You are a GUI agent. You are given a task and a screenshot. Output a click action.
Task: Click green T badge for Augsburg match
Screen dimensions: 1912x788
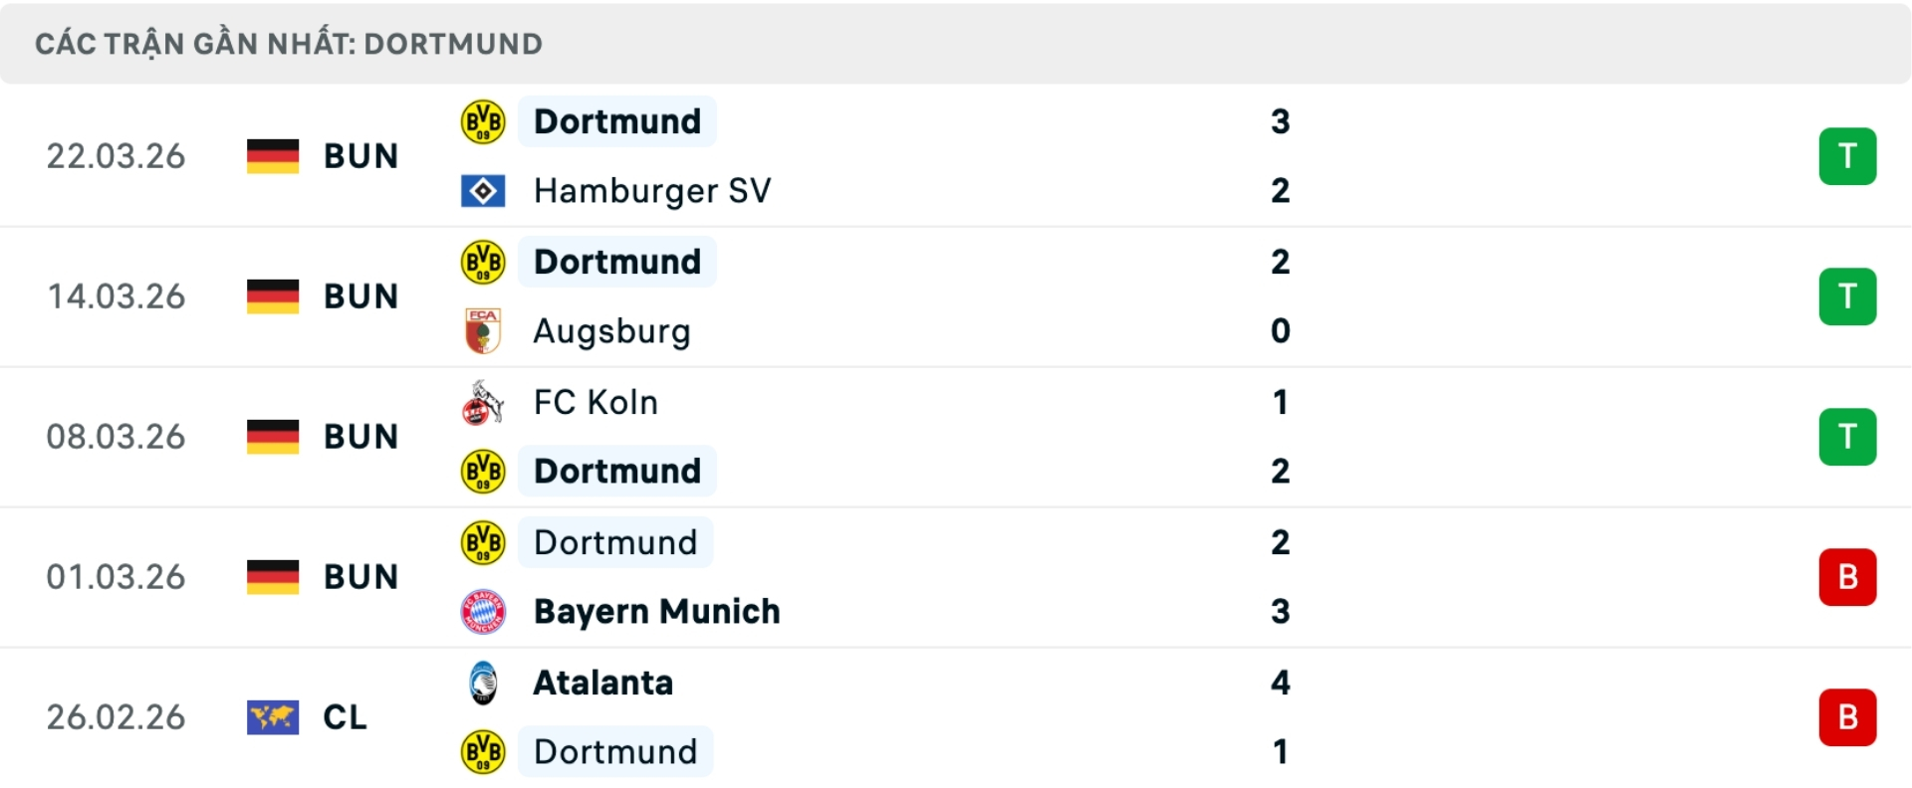pos(1847,296)
